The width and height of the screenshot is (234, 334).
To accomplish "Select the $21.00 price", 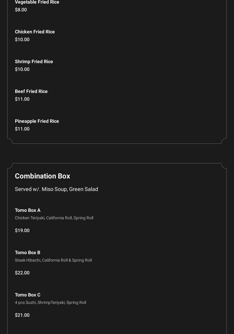I will (x=22, y=315).
